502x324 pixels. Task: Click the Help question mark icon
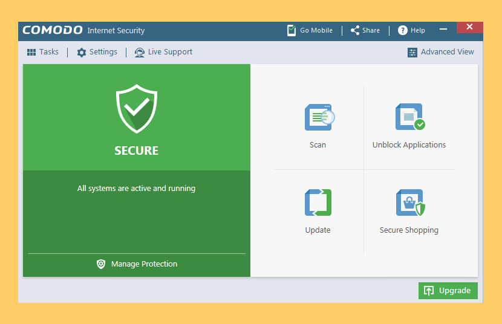point(402,30)
